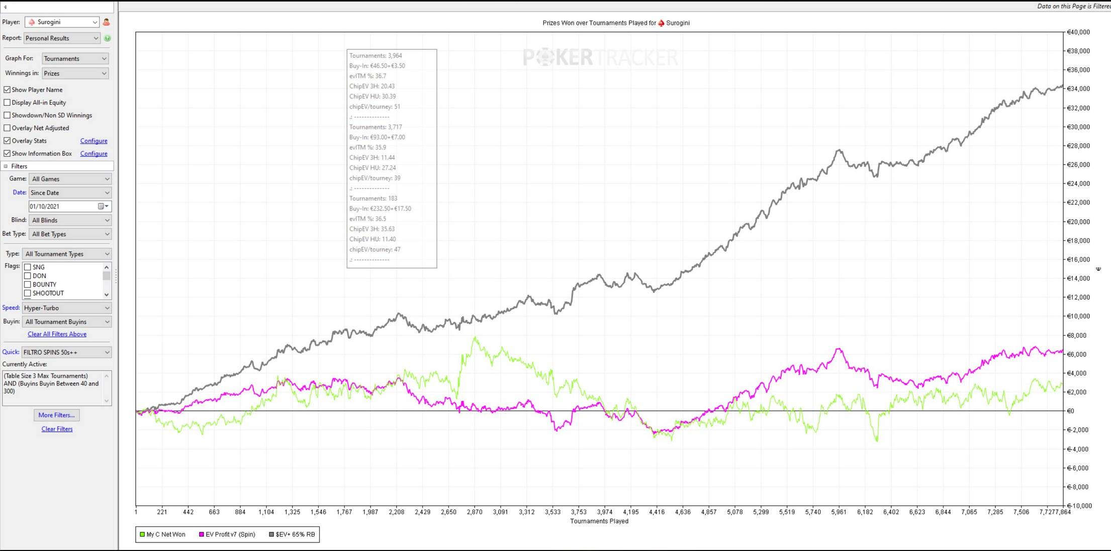Click the Flags list scrollbar up arrow
The image size is (1111, 551).
107,267
